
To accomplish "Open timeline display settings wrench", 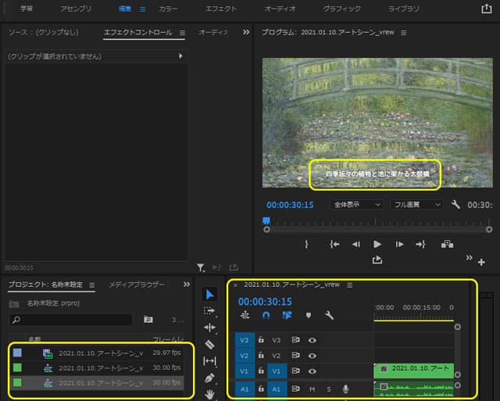I will click(329, 315).
